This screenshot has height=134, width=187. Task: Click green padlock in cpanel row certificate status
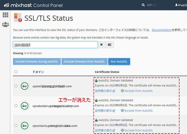point(96,81)
